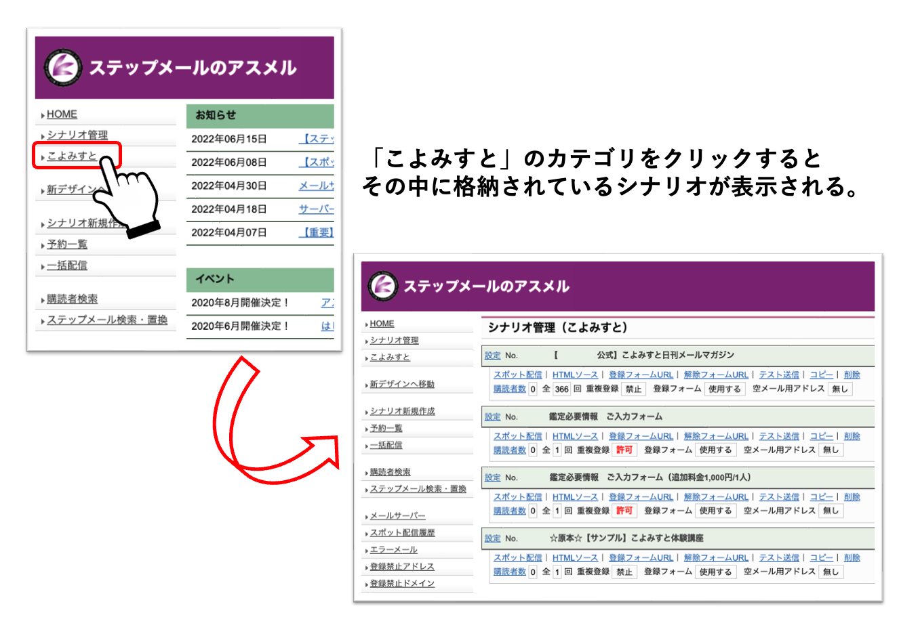Open シナリオ管理 in the こよみすと scenario page sidebar
899x619 pixels.
pyautogui.click(x=395, y=341)
